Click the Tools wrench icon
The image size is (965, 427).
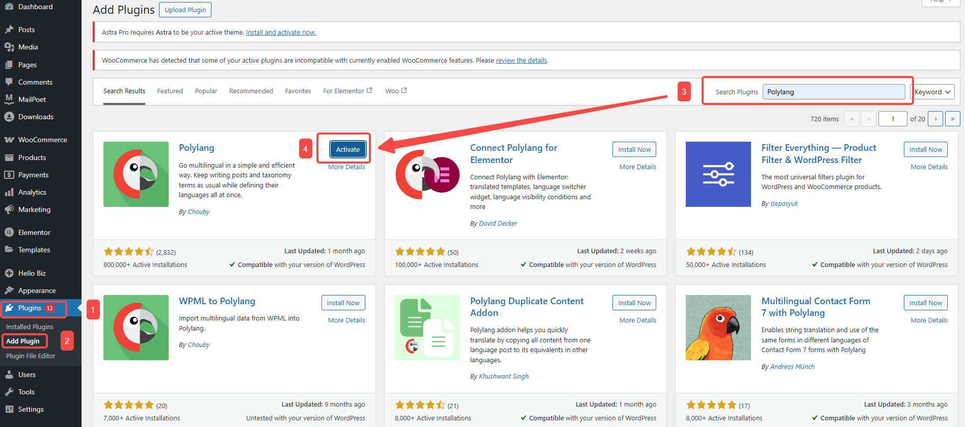(x=9, y=392)
